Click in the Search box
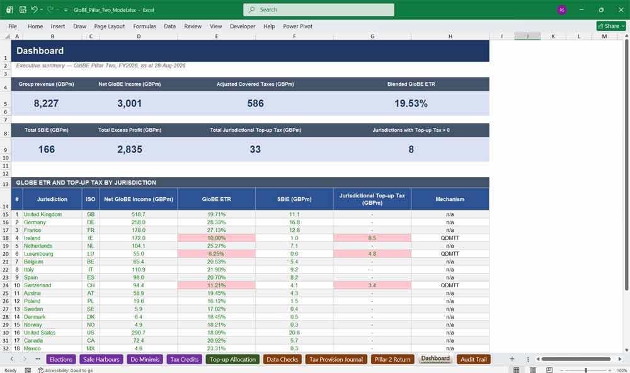 319,9
